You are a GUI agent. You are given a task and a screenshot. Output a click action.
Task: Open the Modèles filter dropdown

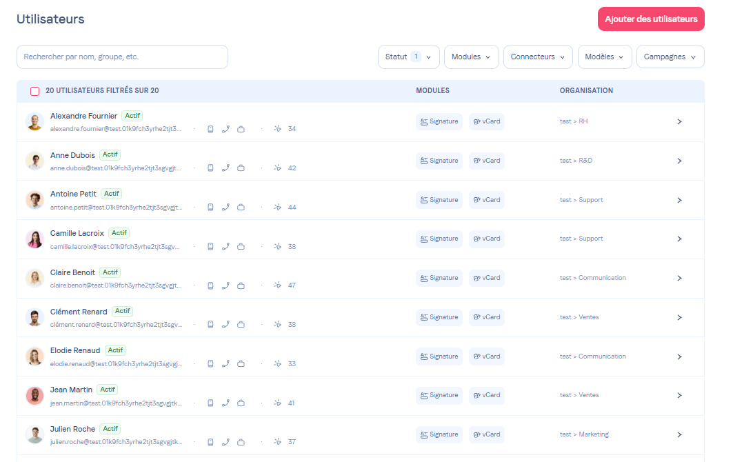pos(605,57)
